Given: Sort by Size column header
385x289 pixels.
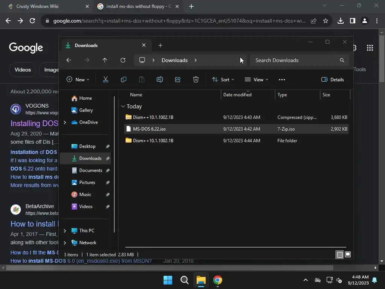Looking at the screenshot, I should (335, 94).
